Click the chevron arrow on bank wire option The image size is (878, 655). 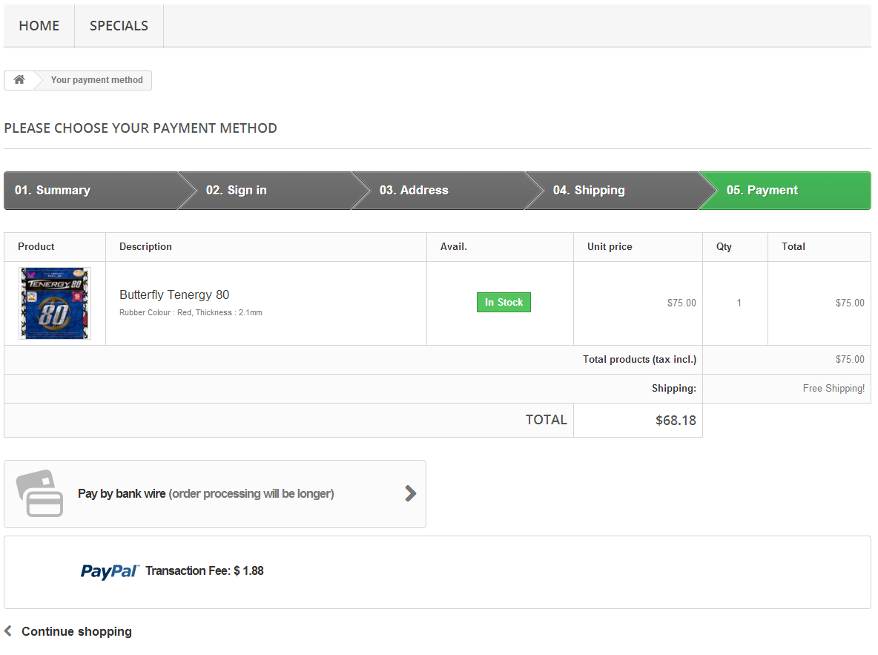(x=410, y=493)
